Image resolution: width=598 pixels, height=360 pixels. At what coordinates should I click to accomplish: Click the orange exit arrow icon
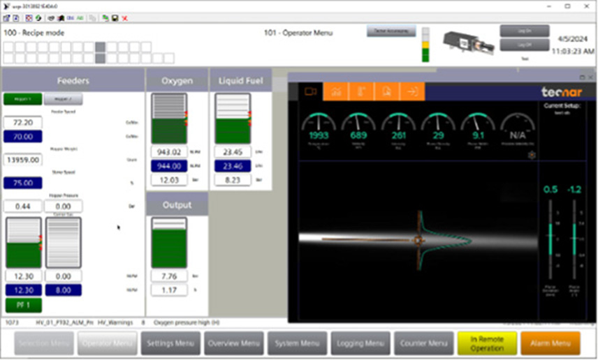(x=413, y=91)
